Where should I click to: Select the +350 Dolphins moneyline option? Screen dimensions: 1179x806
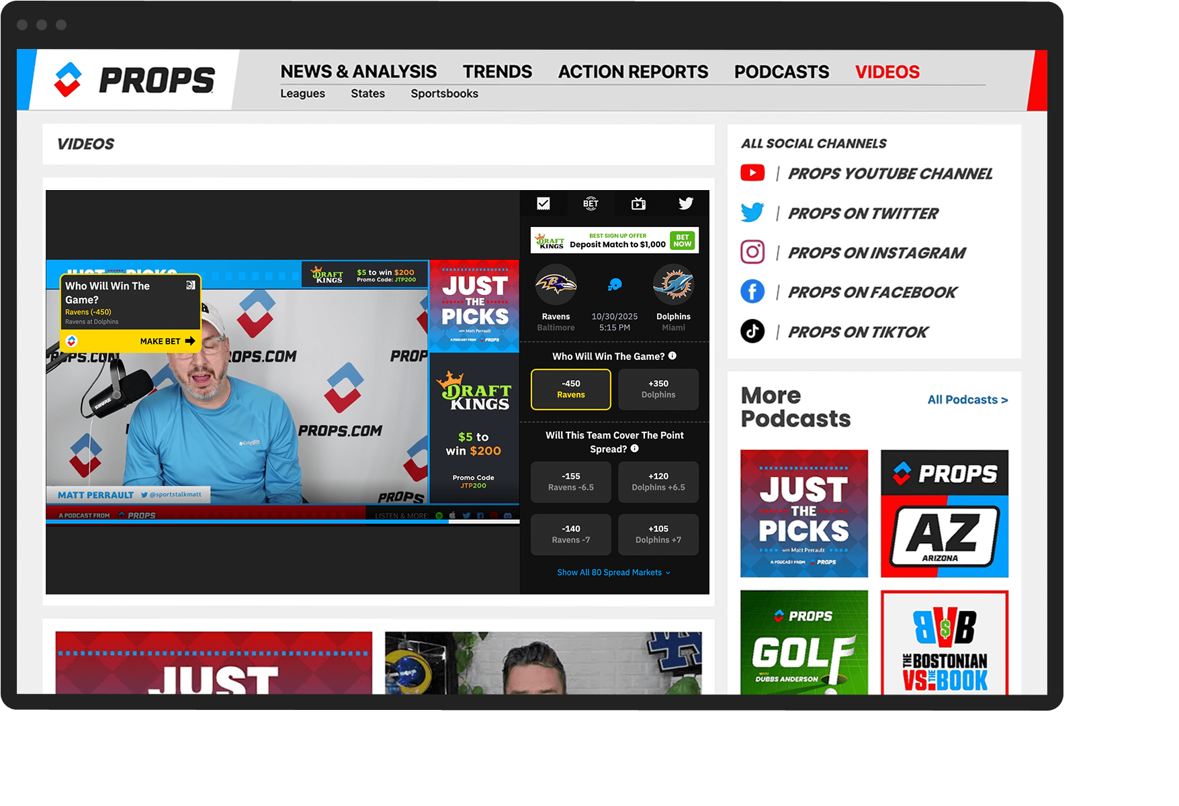point(658,390)
